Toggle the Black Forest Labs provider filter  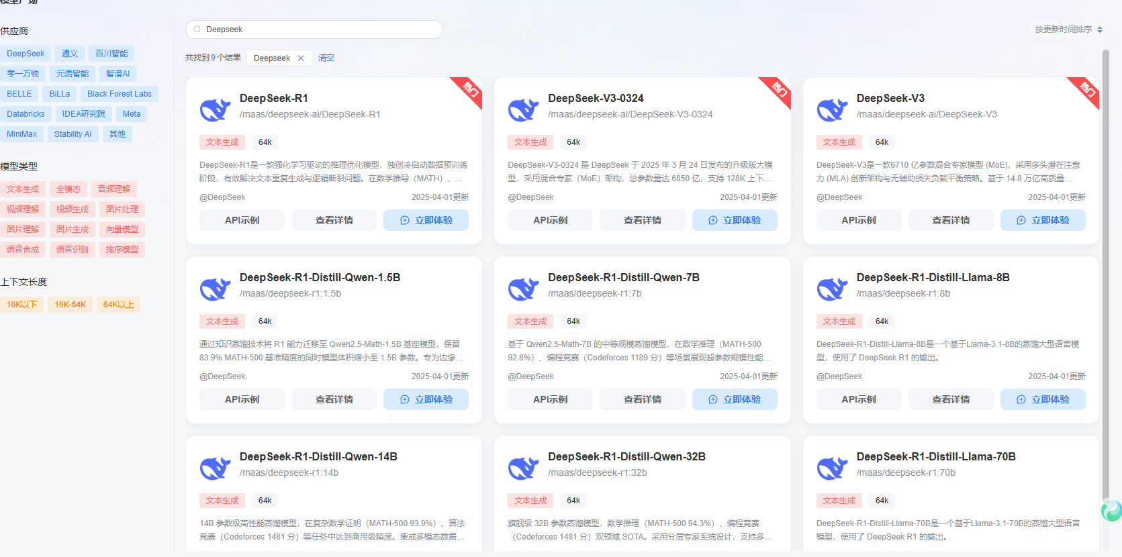120,94
